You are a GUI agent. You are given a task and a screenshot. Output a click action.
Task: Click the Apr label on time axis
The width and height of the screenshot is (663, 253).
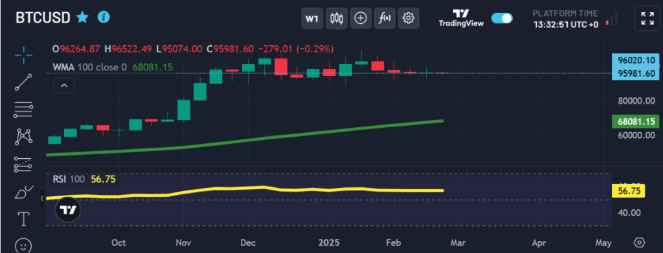pos(539,243)
